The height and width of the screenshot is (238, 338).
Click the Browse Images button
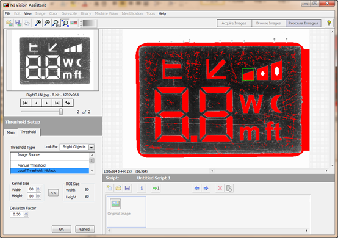[268, 23]
